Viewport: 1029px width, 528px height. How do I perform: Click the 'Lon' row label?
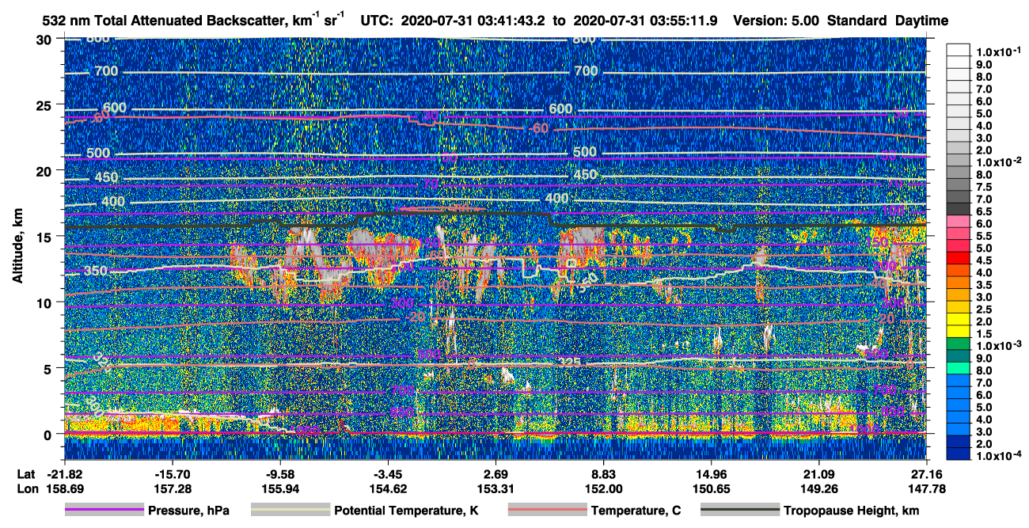pos(26,489)
